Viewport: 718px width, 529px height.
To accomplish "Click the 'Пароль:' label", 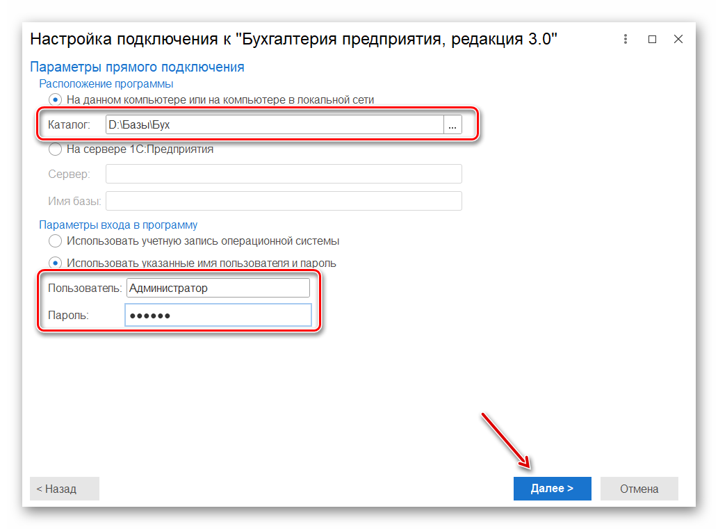I will pos(68,315).
